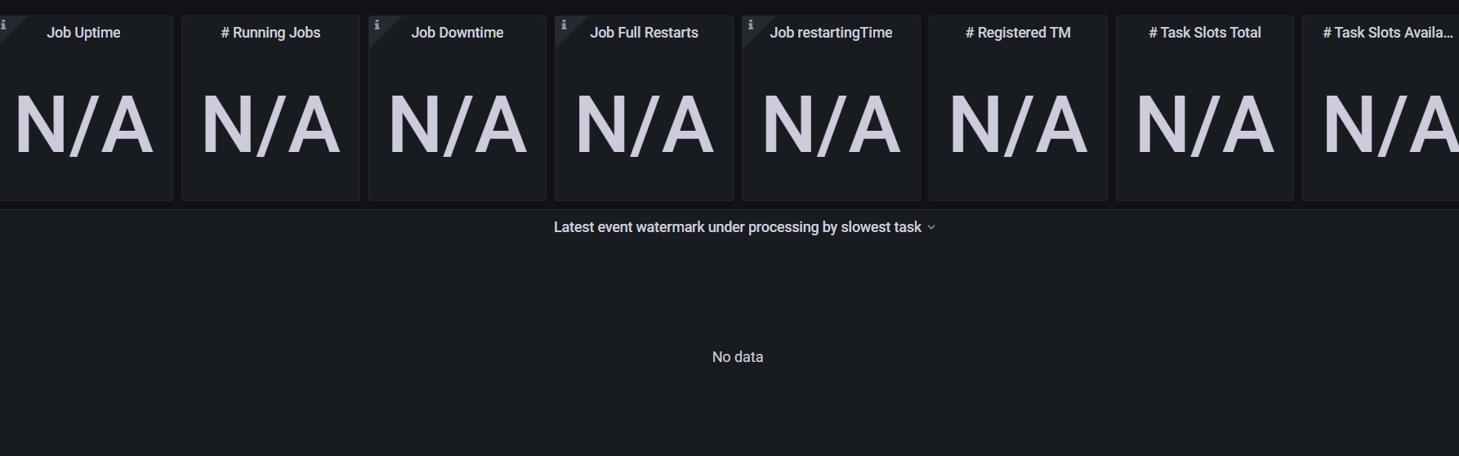Open the # Running Jobs panel title menu

point(270,33)
